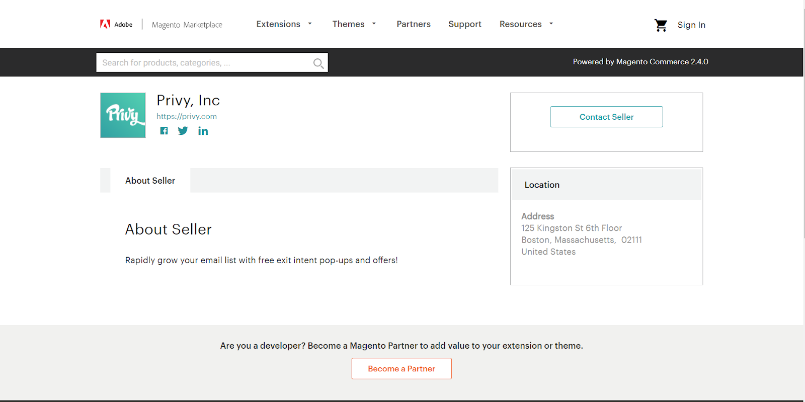Select the About Seller tab

pyautogui.click(x=150, y=181)
